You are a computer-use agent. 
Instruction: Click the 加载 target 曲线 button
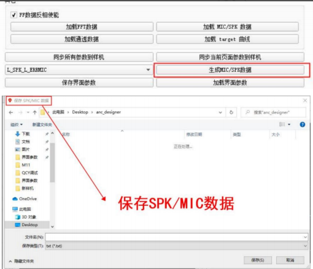click(x=227, y=39)
